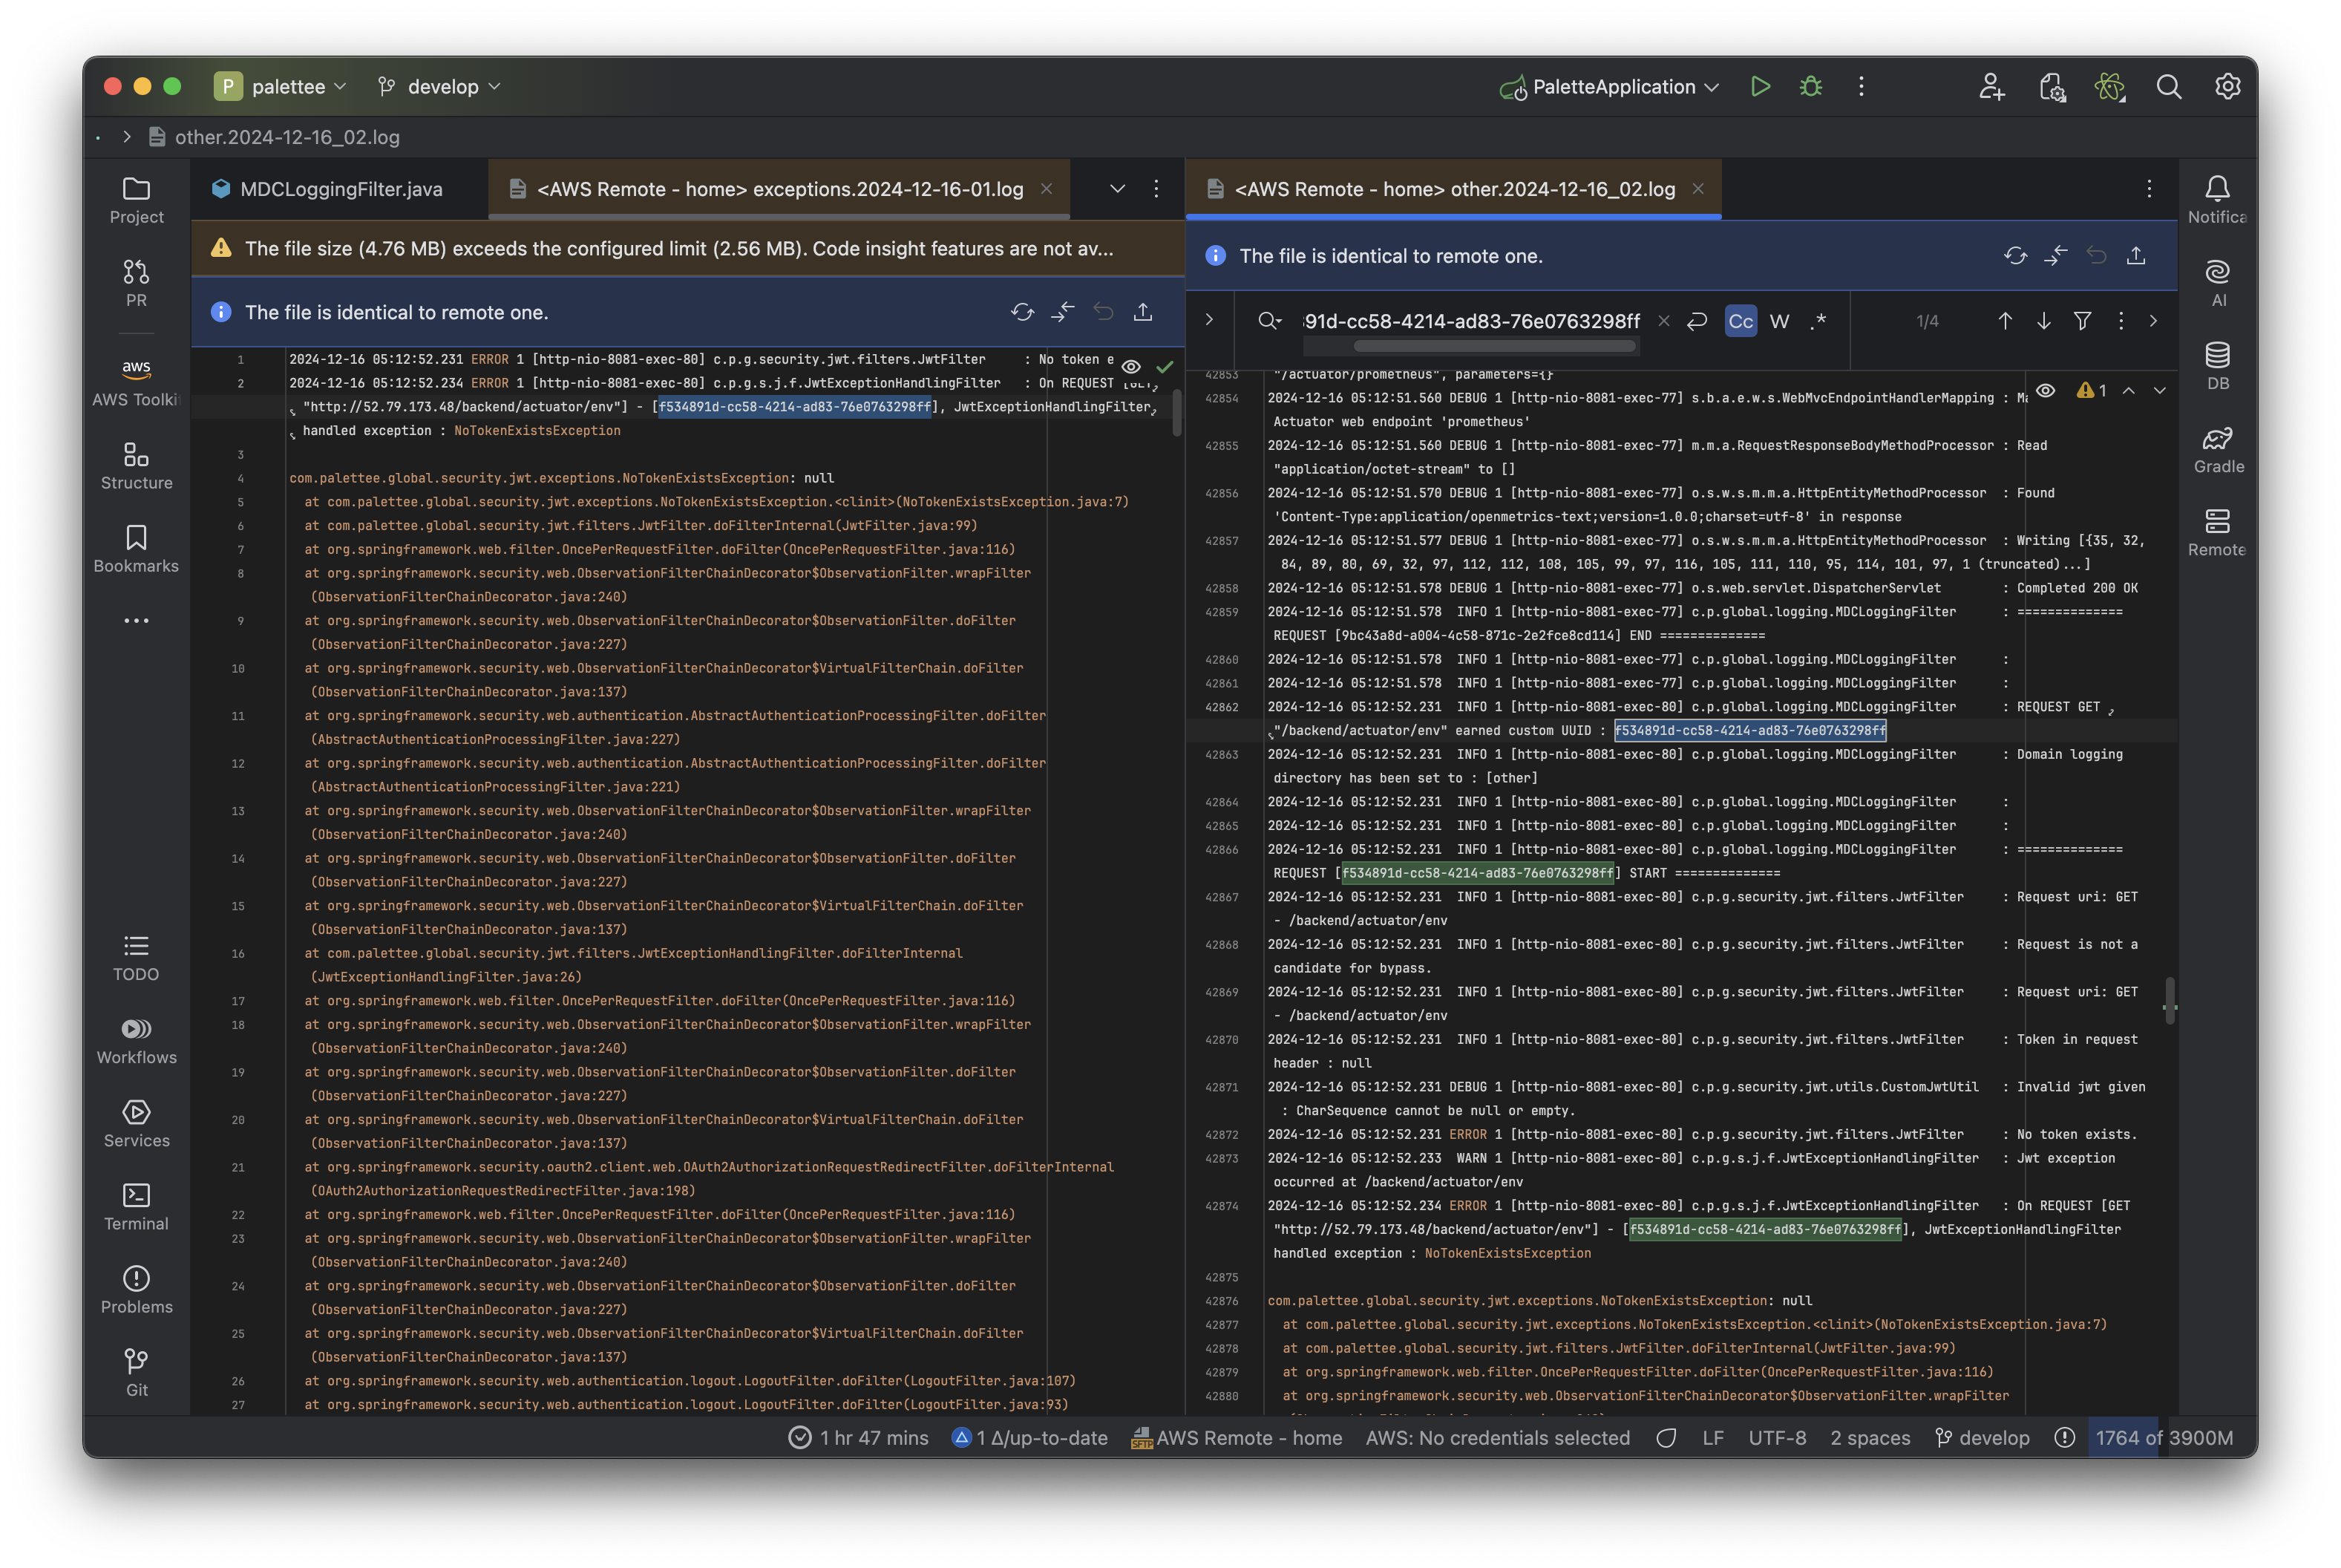
Task: Open the Database tool window
Action: [2217, 366]
